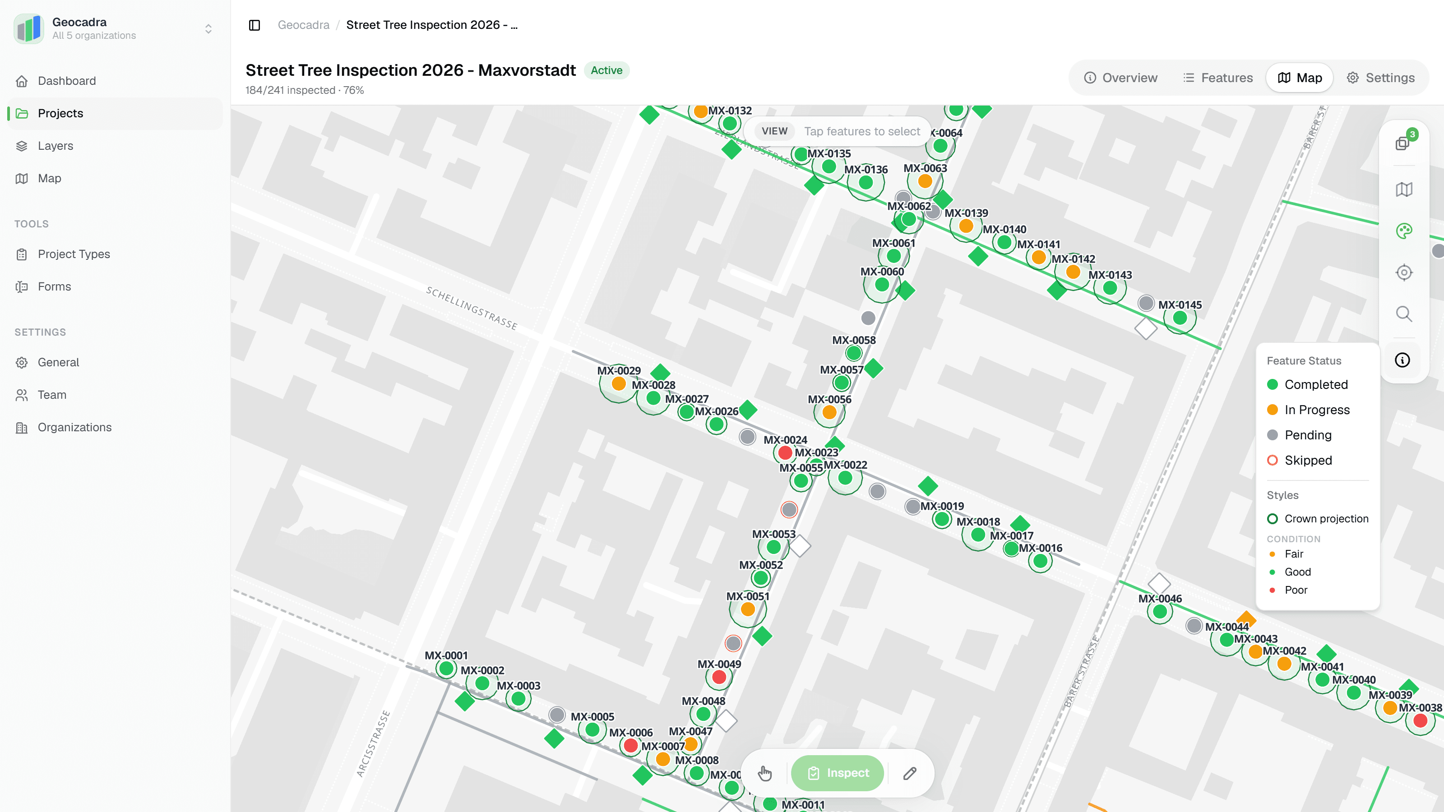Image resolution: width=1444 pixels, height=812 pixels.
Task: Switch to the Overview tab
Action: (x=1121, y=78)
